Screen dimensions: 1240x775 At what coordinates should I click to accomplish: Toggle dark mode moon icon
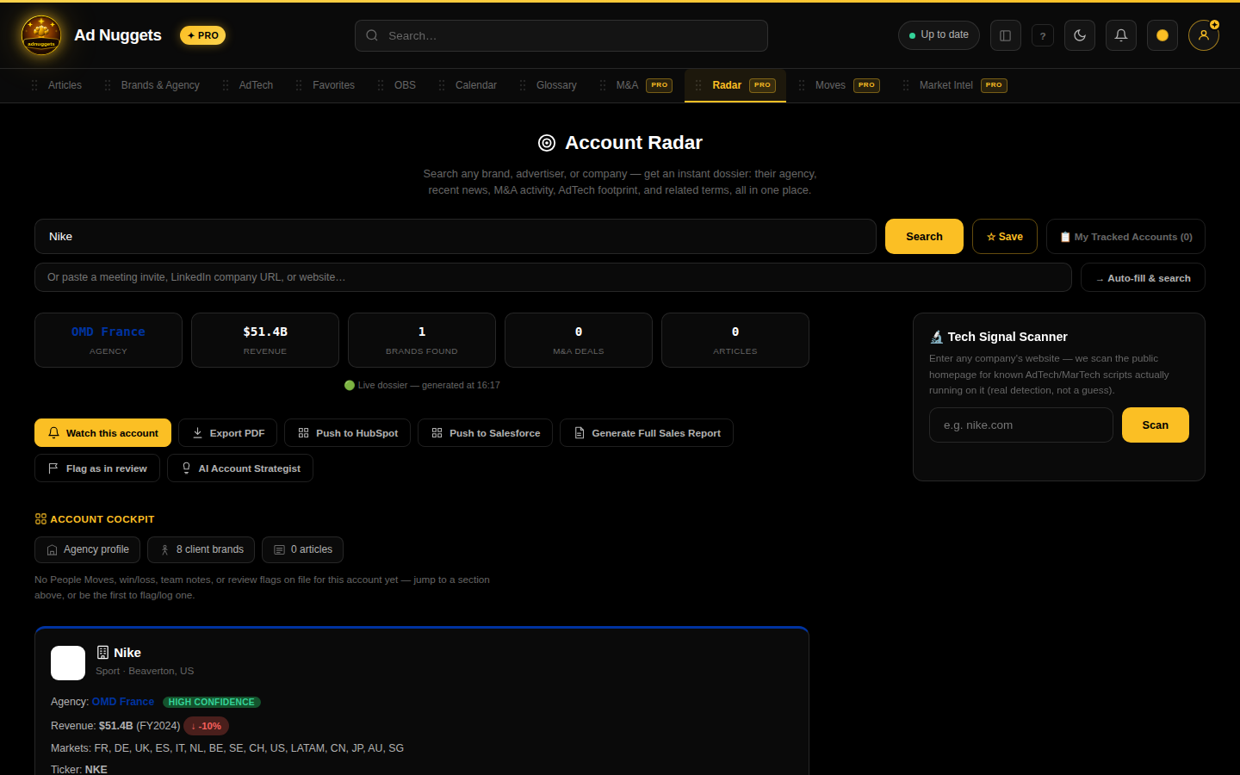pyautogui.click(x=1080, y=35)
